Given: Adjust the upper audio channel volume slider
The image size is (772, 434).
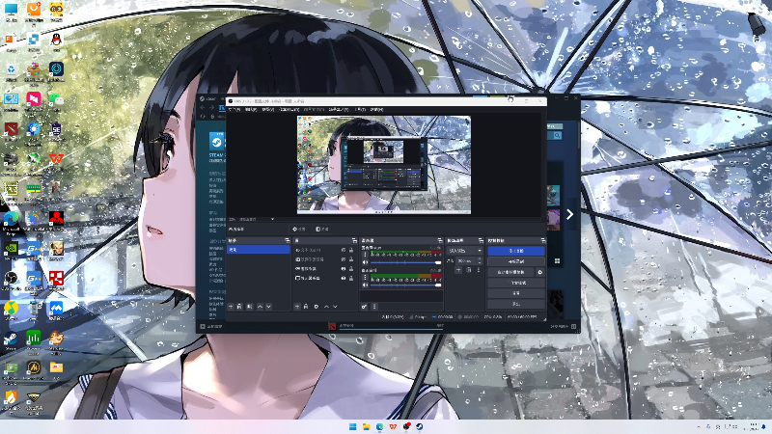Looking at the screenshot, I should 405,262.
